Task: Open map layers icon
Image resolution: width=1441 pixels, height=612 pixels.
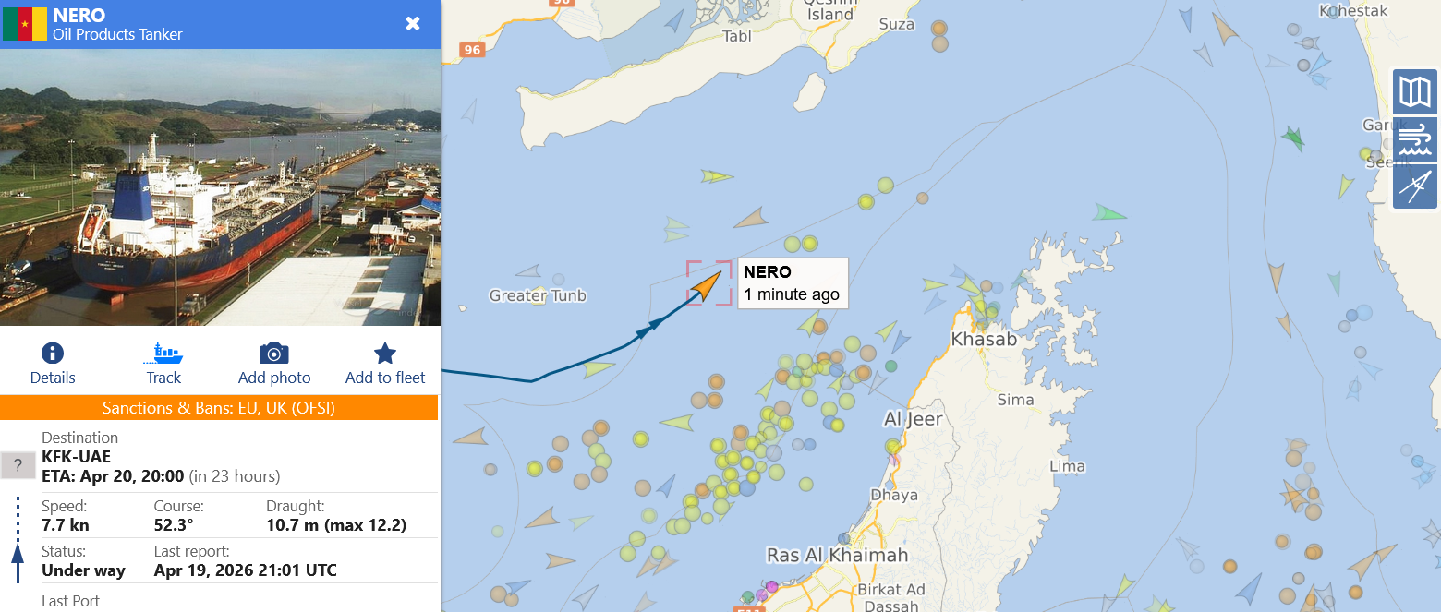Action: 1415,91
